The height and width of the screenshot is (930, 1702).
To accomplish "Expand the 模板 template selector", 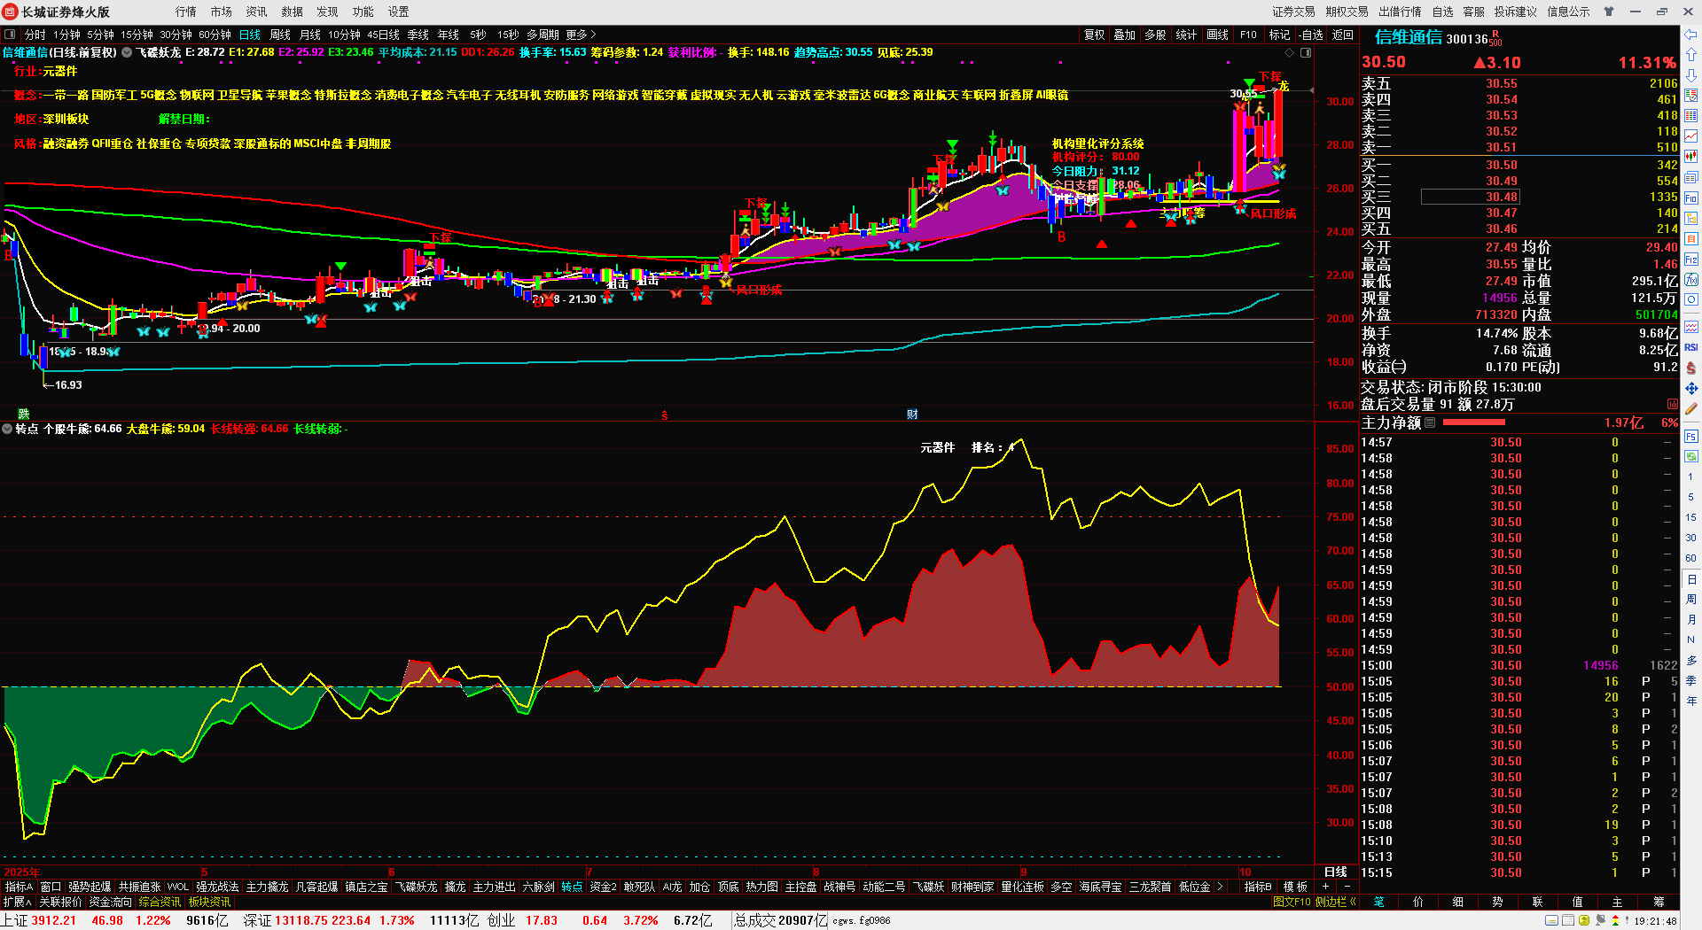I will coord(1296,887).
